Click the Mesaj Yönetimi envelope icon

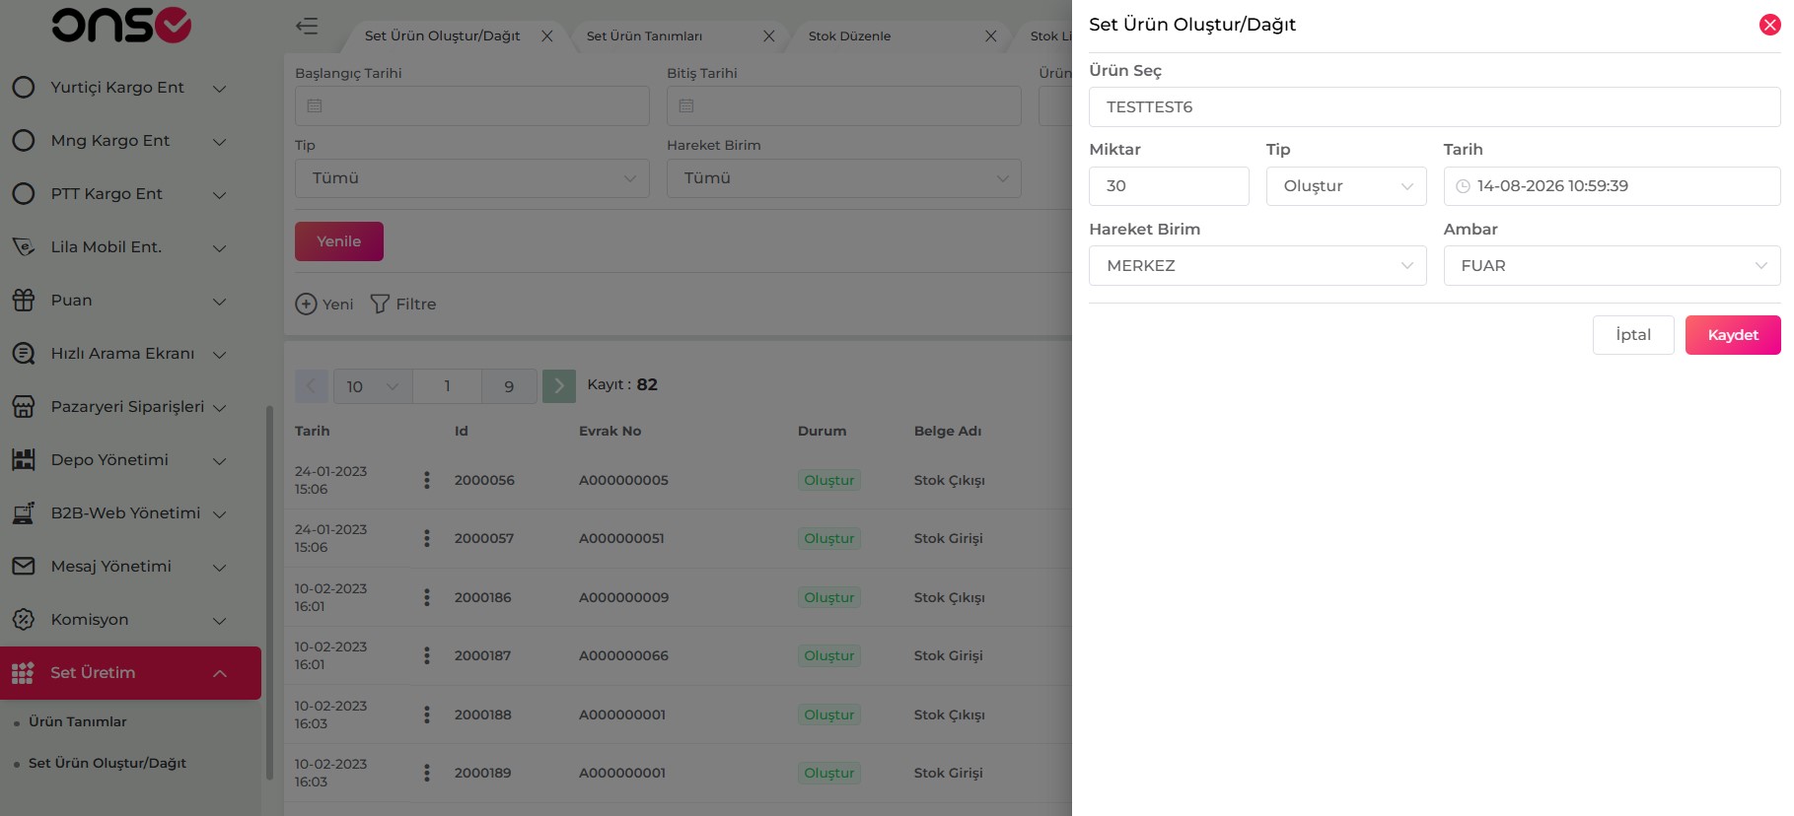[24, 566]
